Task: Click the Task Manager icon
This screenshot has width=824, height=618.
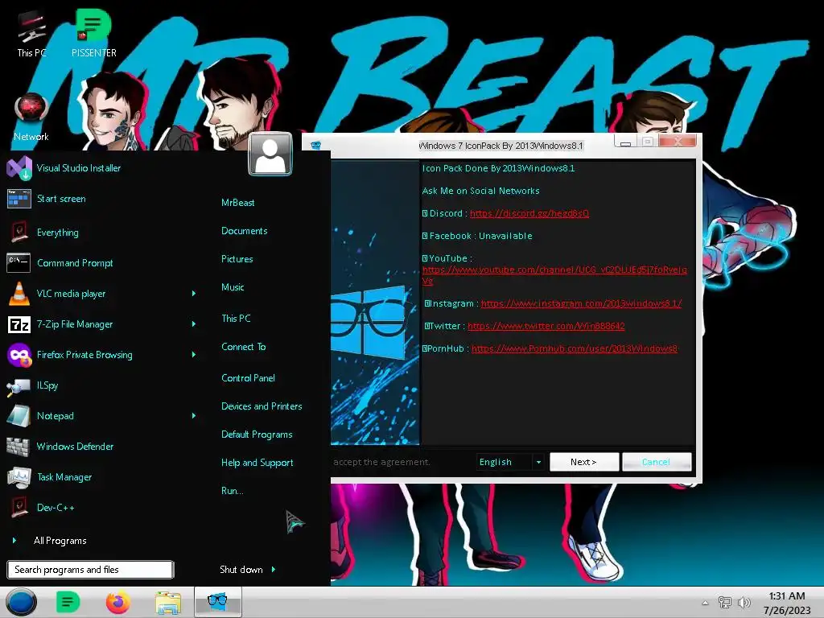Action: coord(19,477)
